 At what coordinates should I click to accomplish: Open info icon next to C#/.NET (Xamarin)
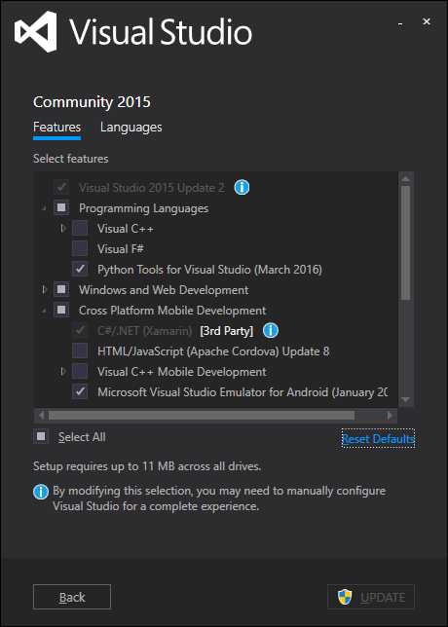pyautogui.click(x=271, y=331)
